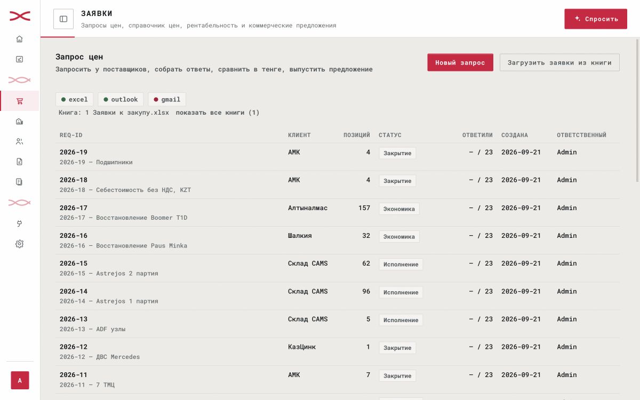Click the Спросить button

tap(596, 19)
